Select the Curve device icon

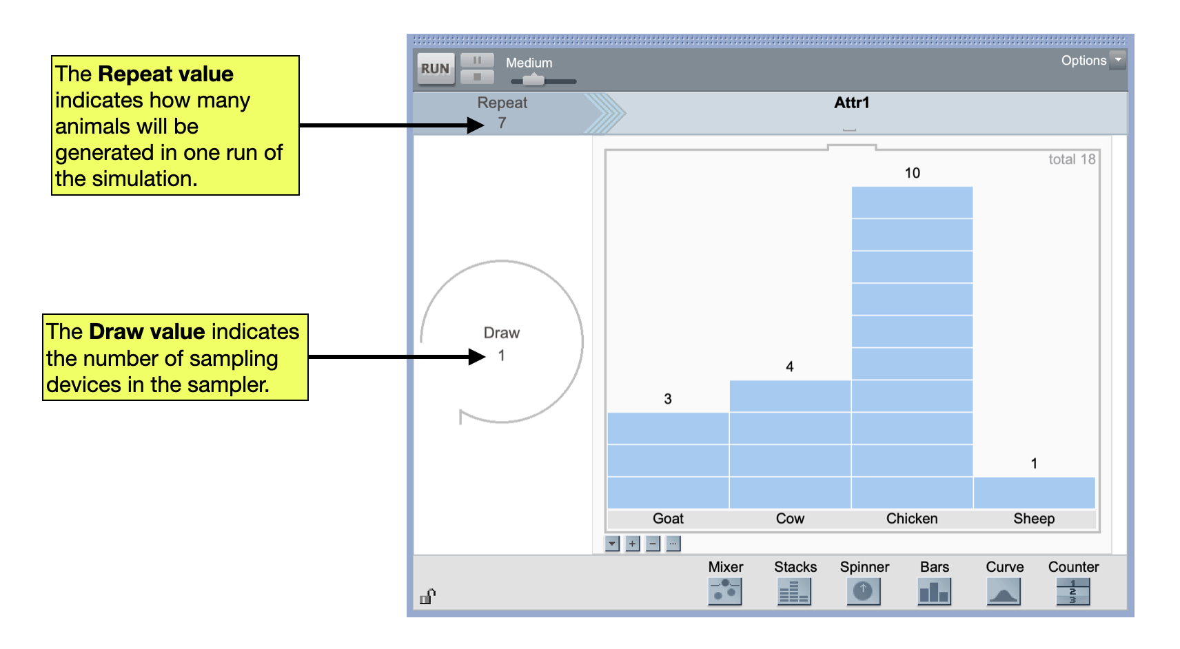click(x=1004, y=591)
